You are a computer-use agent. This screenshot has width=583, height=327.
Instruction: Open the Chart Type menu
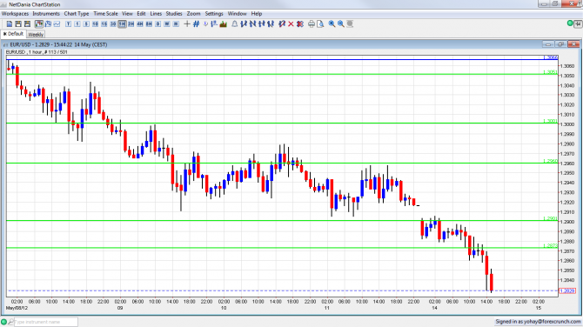point(77,13)
